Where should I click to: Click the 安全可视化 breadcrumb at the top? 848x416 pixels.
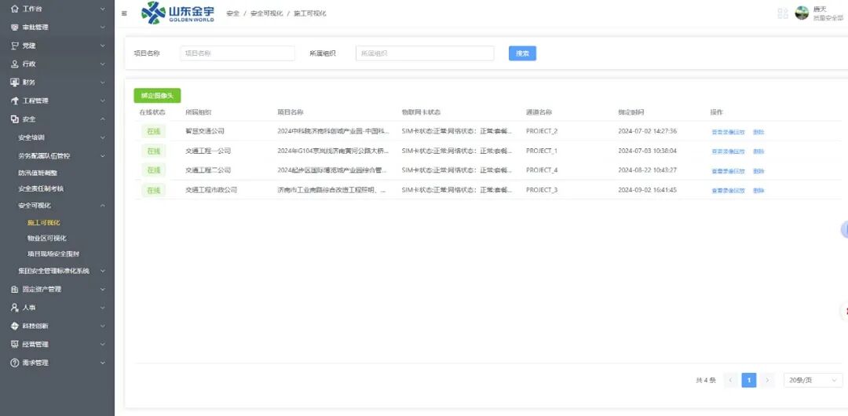tap(267, 13)
